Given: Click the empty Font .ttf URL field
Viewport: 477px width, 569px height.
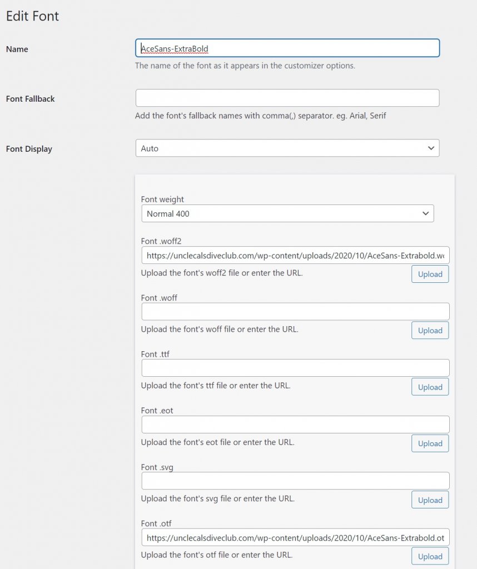Looking at the screenshot, I should click(296, 368).
